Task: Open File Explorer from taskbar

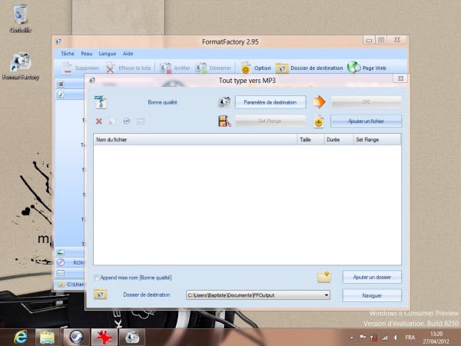Action: pyautogui.click(x=47, y=338)
